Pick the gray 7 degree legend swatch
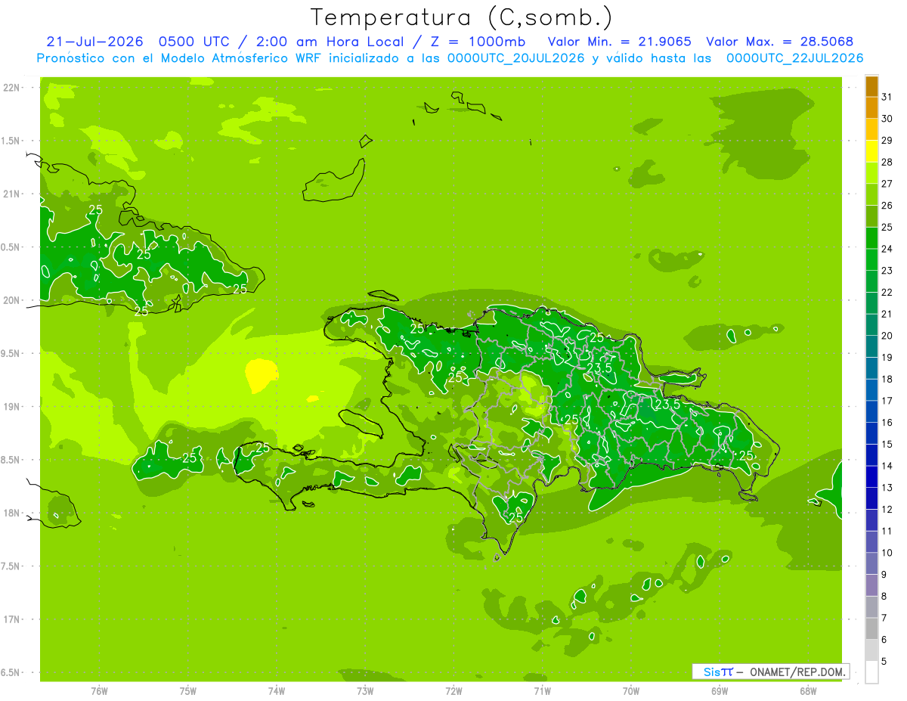Image resolution: width=907 pixels, height=701 pixels. [871, 607]
